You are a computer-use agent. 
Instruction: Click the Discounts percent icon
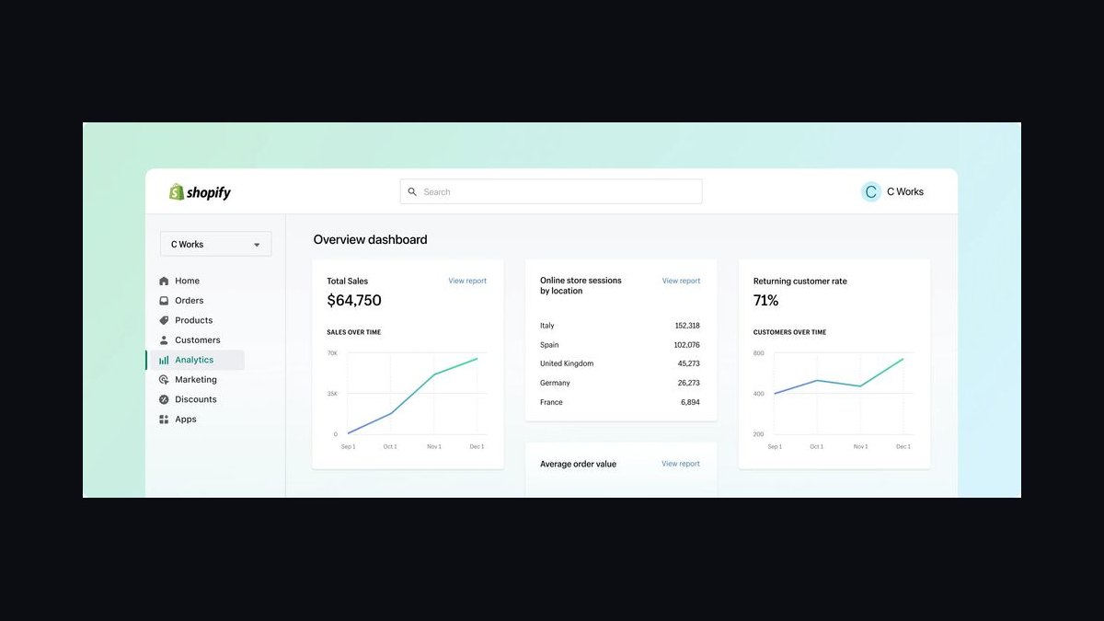[x=164, y=399]
